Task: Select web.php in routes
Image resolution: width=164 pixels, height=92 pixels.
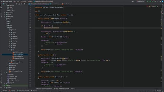Action: (11, 82)
